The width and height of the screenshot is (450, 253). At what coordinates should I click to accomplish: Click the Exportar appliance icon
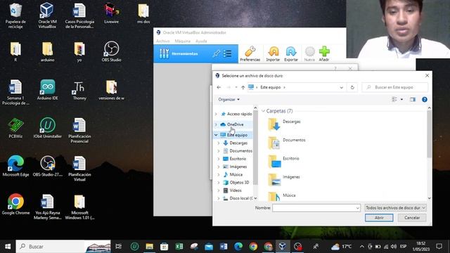click(x=290, y=53)
